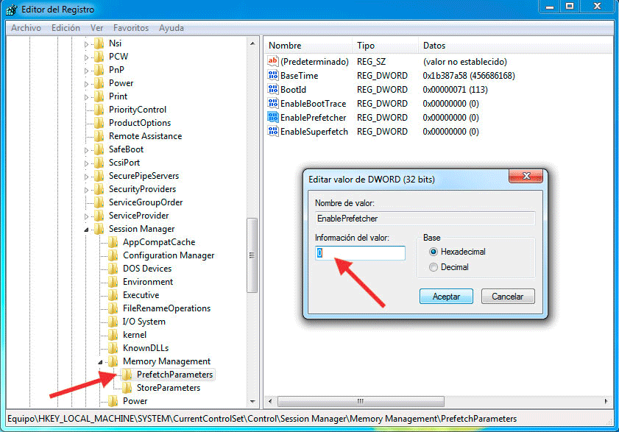Expand the SafeBoot tree node

[x=86, y=150]
